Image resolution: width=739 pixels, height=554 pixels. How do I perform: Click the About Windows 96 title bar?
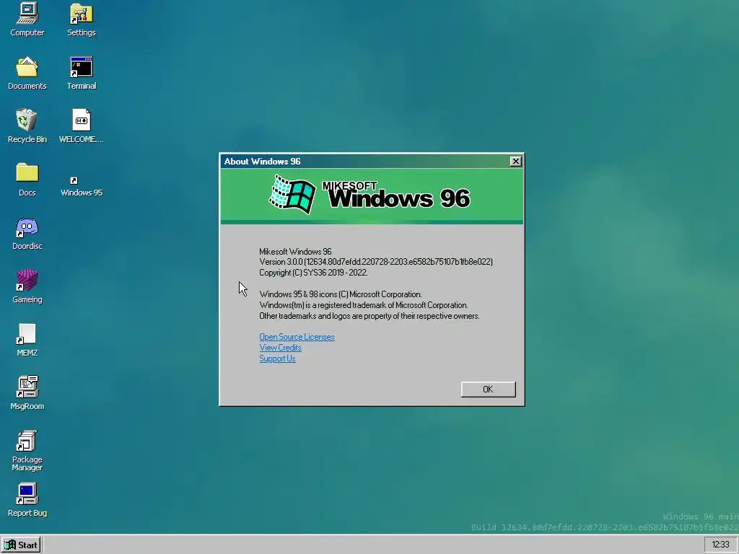coord(365,161)
